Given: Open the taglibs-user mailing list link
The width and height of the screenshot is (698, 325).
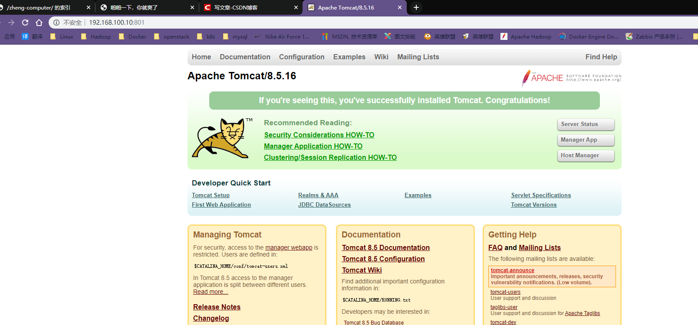Looking at the screenshot, I should pos(504,307).
